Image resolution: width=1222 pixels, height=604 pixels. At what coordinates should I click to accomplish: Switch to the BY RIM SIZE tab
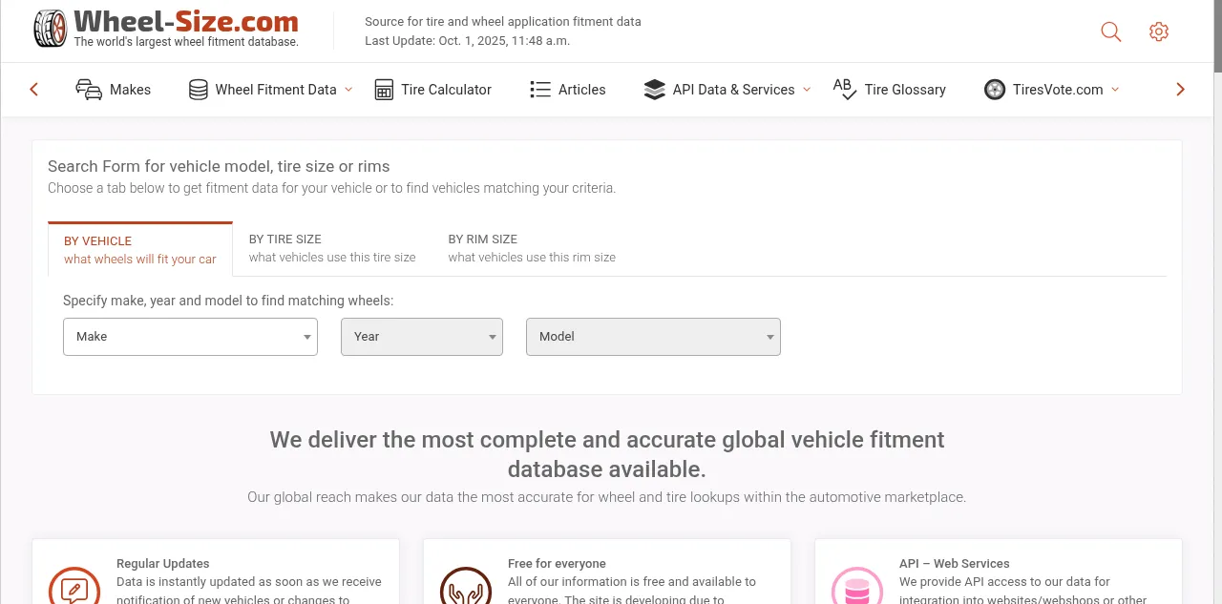(x=532, y=248)
